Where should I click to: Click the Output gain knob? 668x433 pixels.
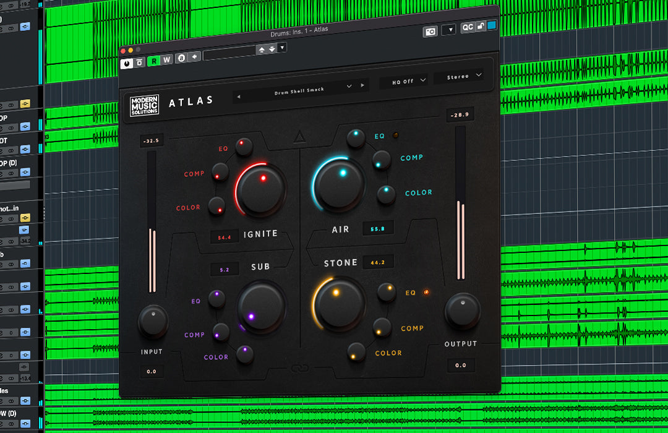pos(462,311)
